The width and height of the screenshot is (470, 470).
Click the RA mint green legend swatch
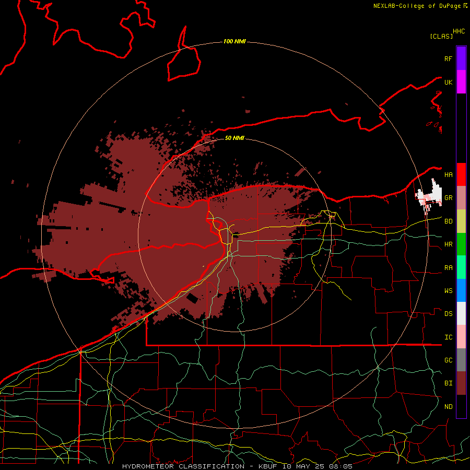461,267
